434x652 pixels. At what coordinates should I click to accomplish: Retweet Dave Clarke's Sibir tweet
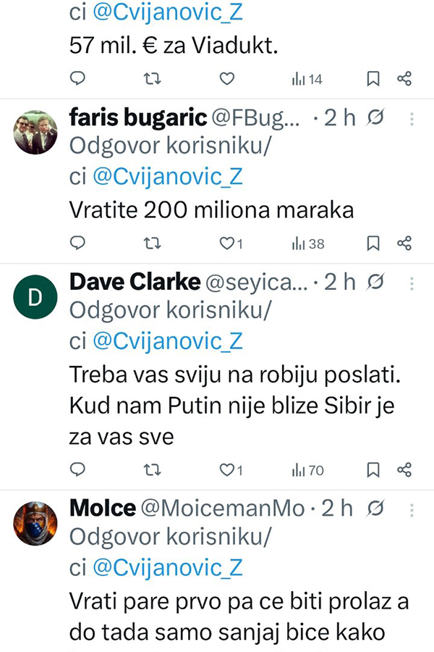(x=153, y=470)
